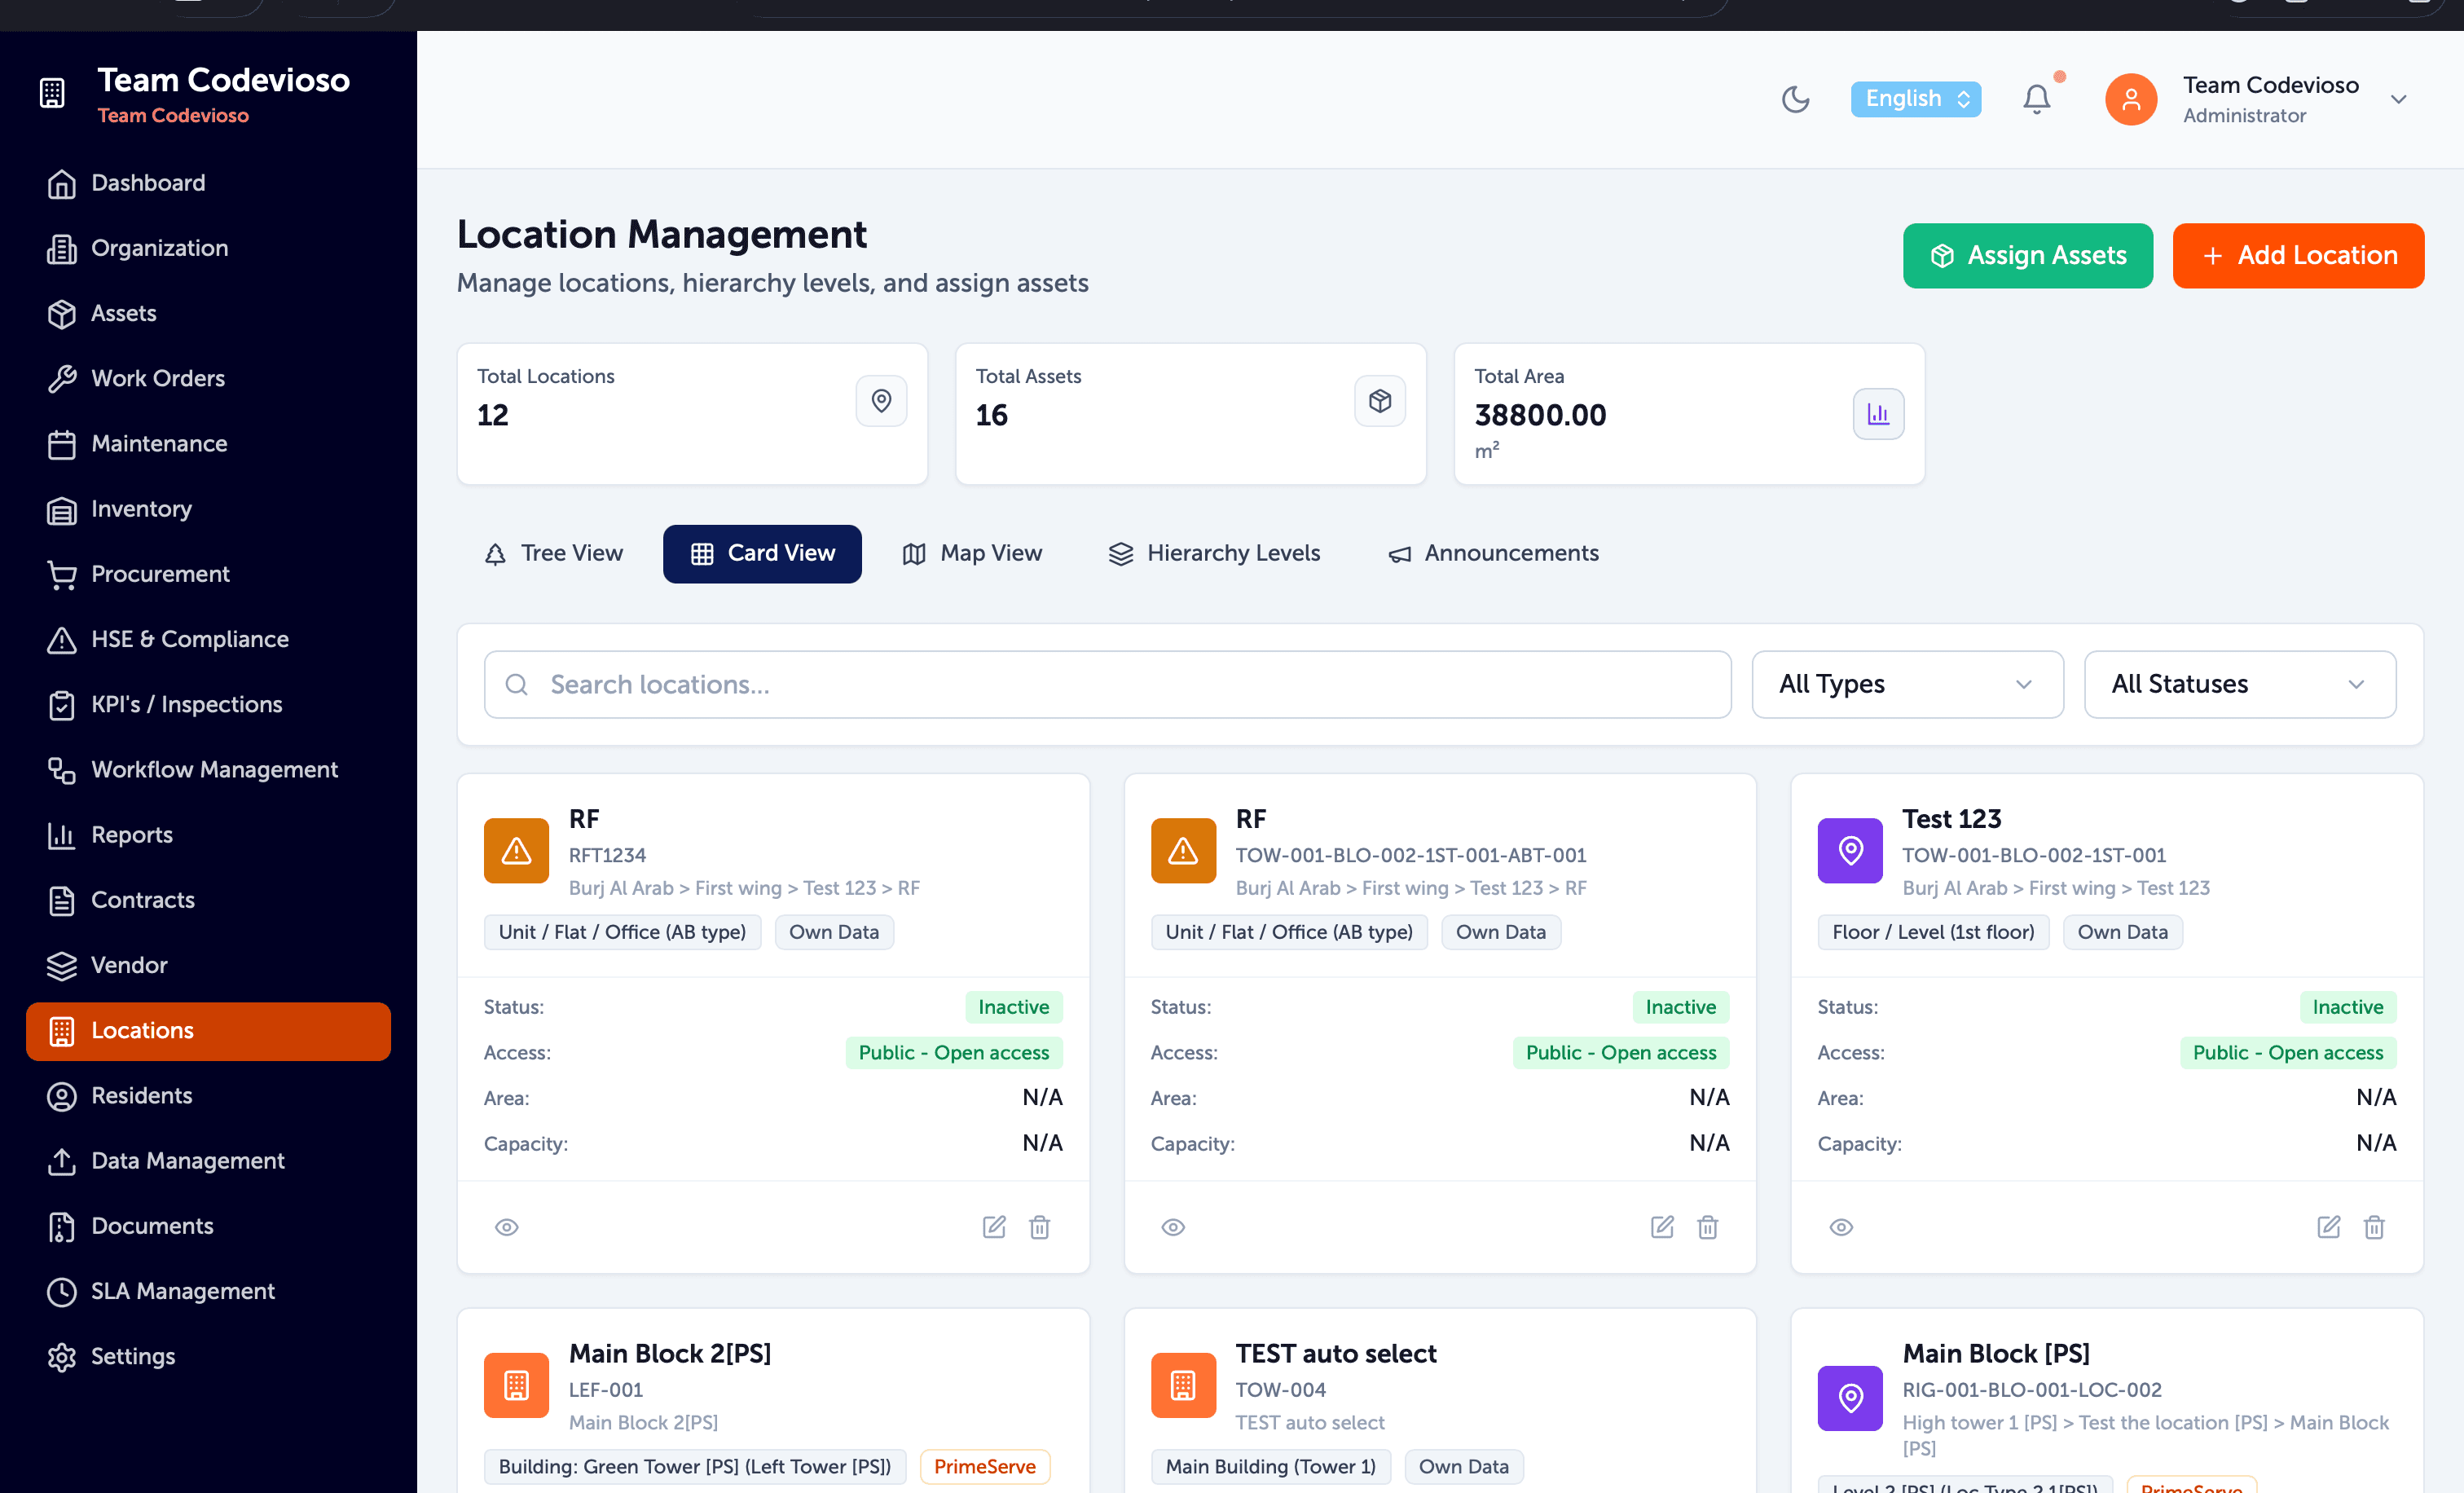Screen dimensions: 2464x1493
Task: Click the Main Block 2[PS] building icon
Action: coord(516,1386)
